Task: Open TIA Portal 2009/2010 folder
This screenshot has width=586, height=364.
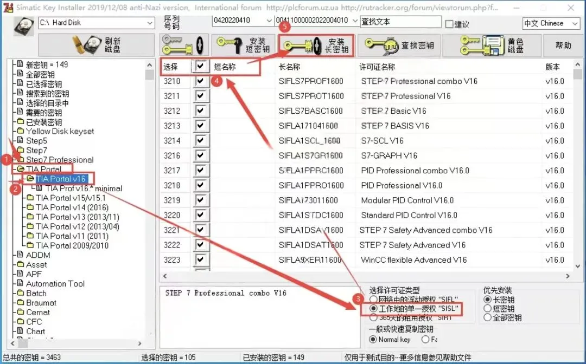Action: pyautogui.click(x=72, y=245)
